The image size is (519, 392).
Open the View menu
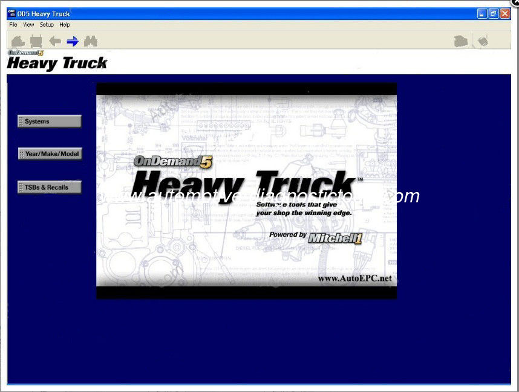coord(28,25)
